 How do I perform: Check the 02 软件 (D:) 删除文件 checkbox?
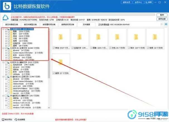click(6, 62)
